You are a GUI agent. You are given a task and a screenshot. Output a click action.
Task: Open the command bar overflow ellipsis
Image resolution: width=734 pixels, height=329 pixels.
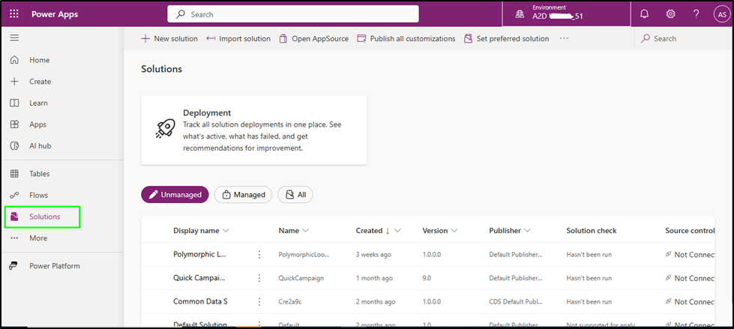pyautogui.click(x=564, y=39)
